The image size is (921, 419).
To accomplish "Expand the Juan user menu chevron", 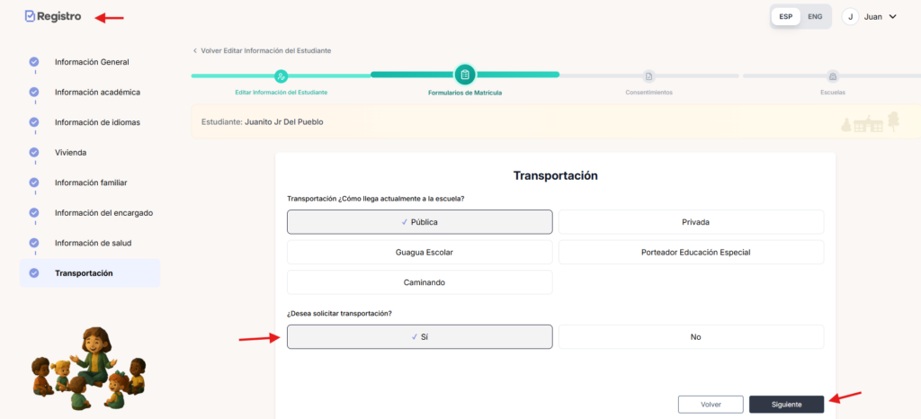I will pyautogui.click(x=892, y=16).
